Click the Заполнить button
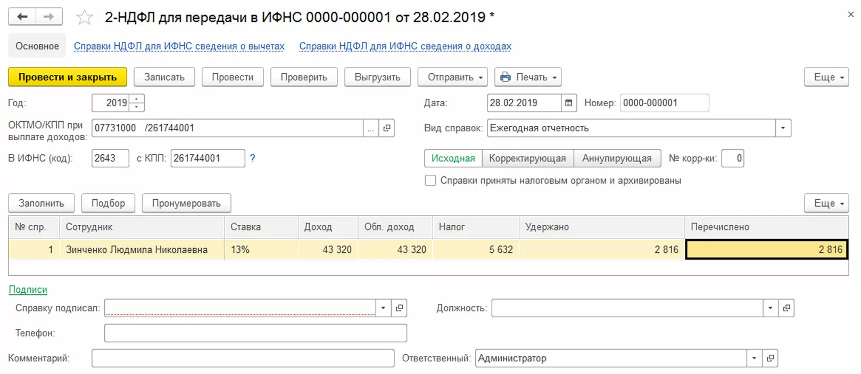 [x=41, y=203]
